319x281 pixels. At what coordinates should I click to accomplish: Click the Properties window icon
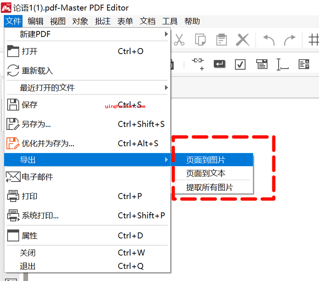pos(13,235)
